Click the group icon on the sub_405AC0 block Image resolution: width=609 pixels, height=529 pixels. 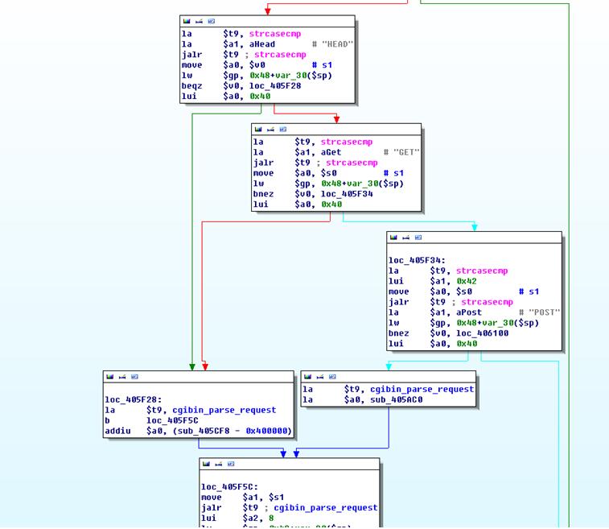point(332,377)
